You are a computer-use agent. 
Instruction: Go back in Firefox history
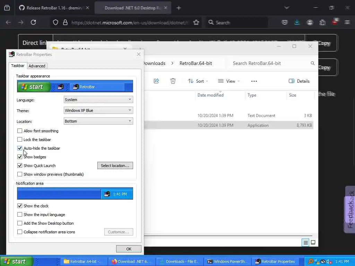(8, 22)
